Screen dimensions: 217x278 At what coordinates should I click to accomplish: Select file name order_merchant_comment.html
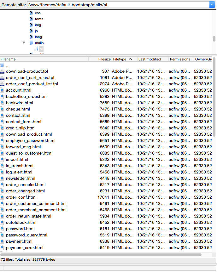click(36, 210)
